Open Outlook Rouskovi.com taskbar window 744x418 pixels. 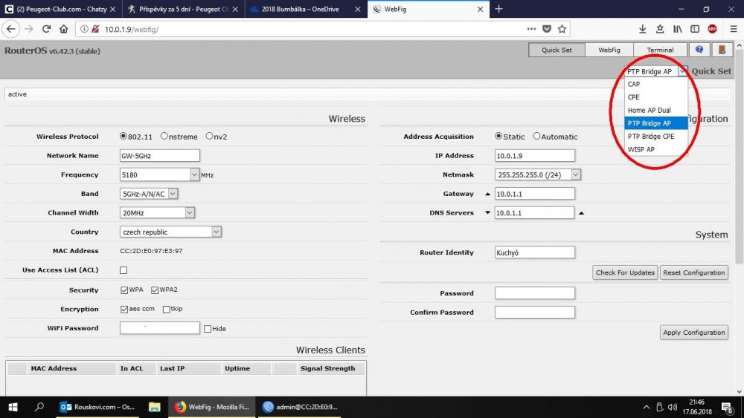click(97, 407)
